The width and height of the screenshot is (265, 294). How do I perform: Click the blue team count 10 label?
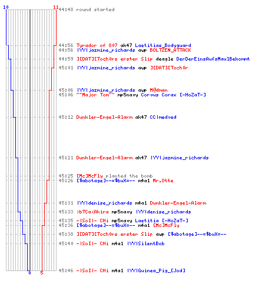point(6,7)
